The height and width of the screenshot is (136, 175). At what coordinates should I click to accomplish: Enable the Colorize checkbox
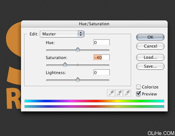coord(138,87)
